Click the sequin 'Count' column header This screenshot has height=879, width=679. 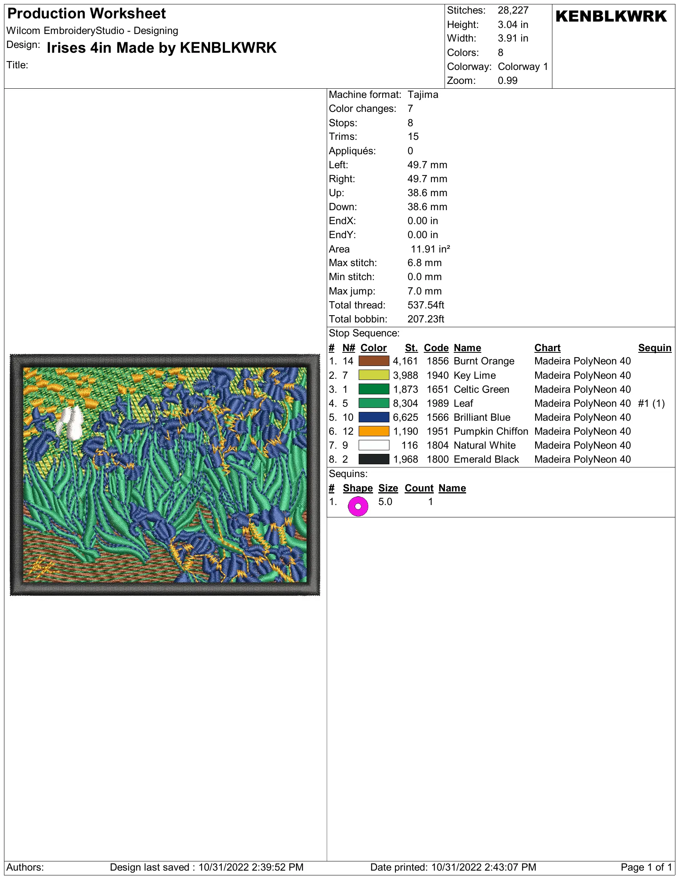tap(419, 488)
